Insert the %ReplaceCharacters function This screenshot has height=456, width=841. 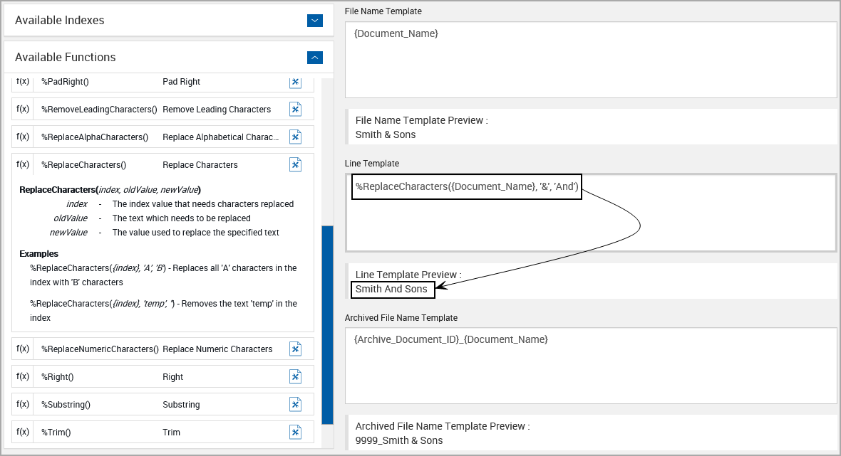pyautogui.click(x=295, y=164)
